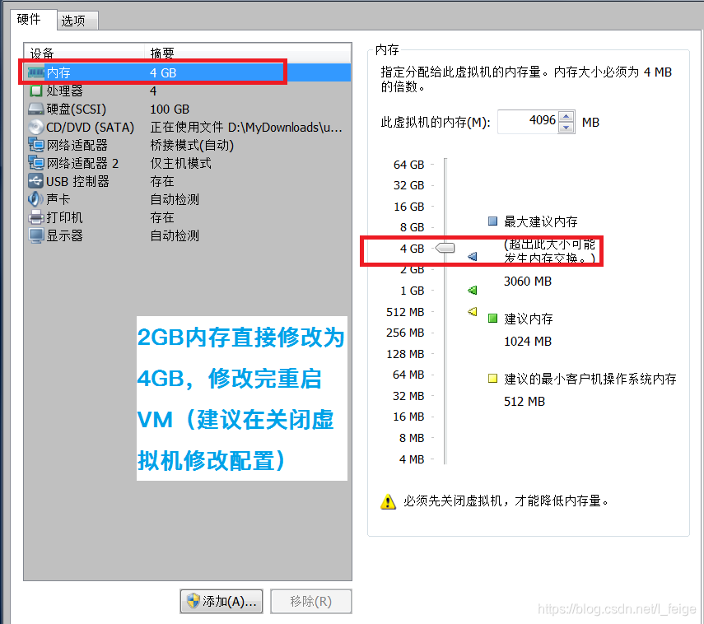Click the 设备 column header
This screenshot has height=624, width=704.
(85, 53)
